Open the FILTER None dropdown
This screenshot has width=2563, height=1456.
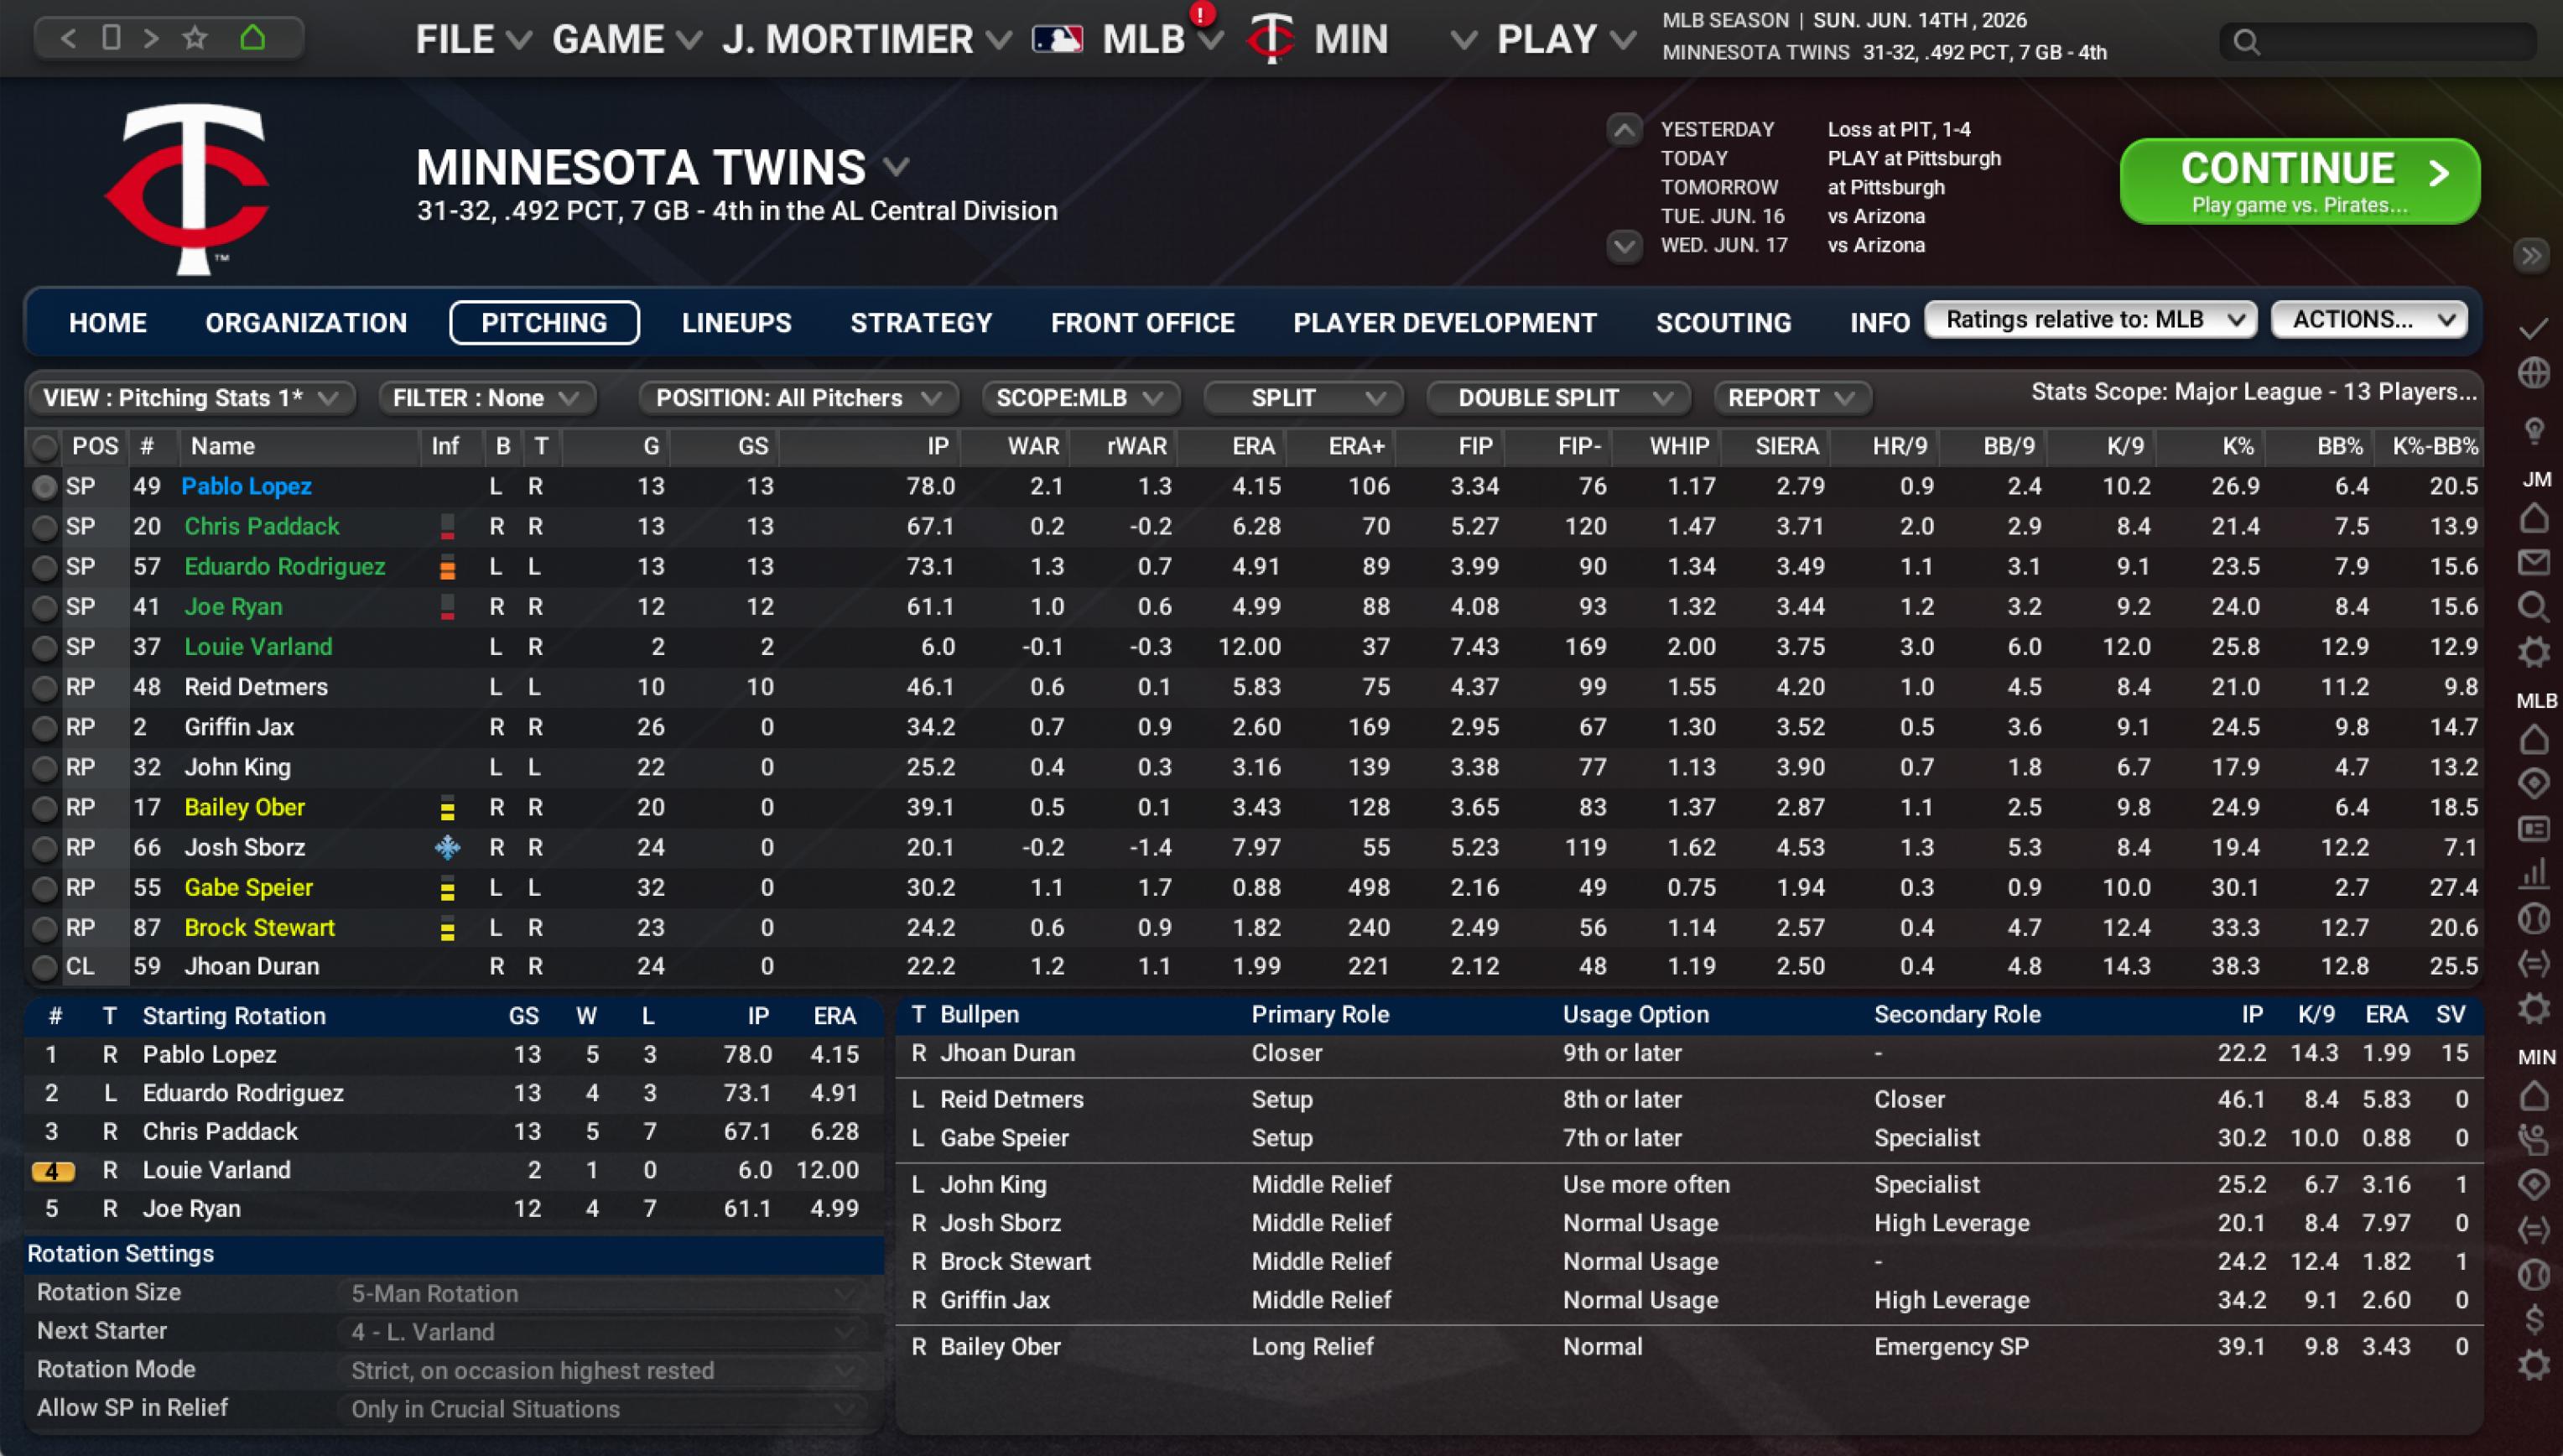click(487, 398)
